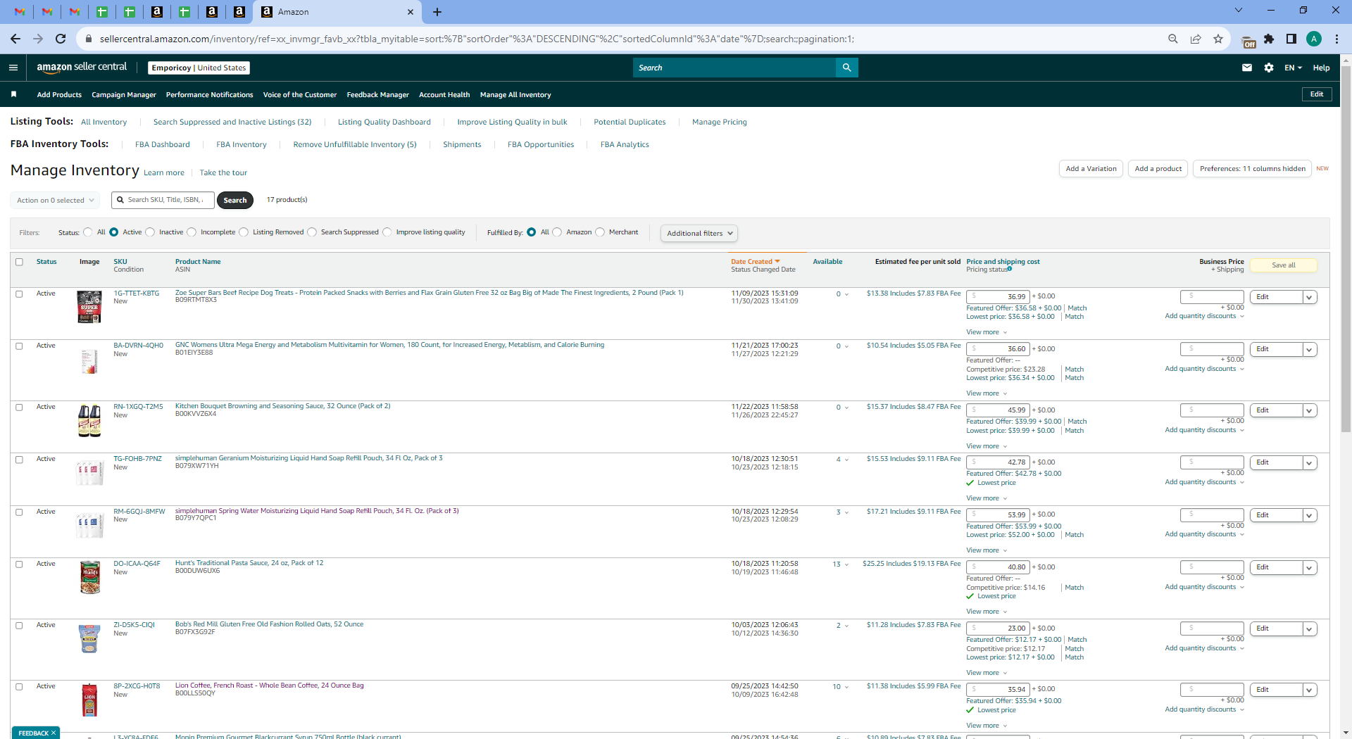Viewport: 1352px width, 739px height.
Task: Open Preferences: 11 columns hidden
Action: [1252, 169]
